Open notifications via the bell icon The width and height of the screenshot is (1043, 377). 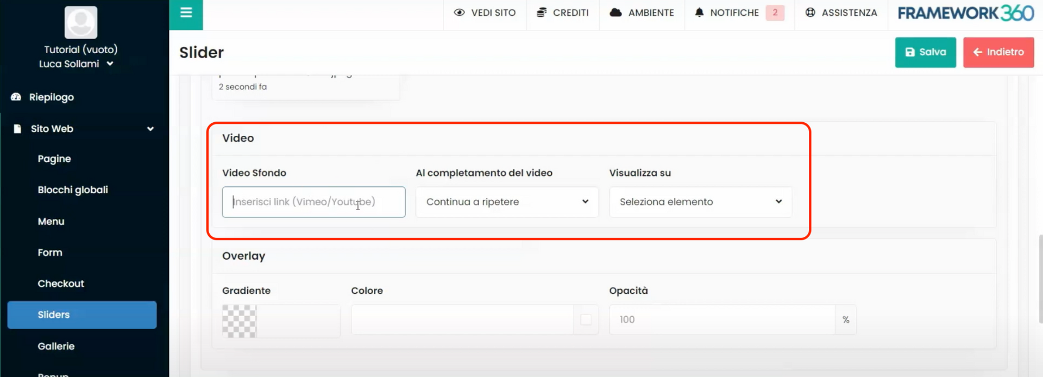pyautogui.click(x=699, y=12)
